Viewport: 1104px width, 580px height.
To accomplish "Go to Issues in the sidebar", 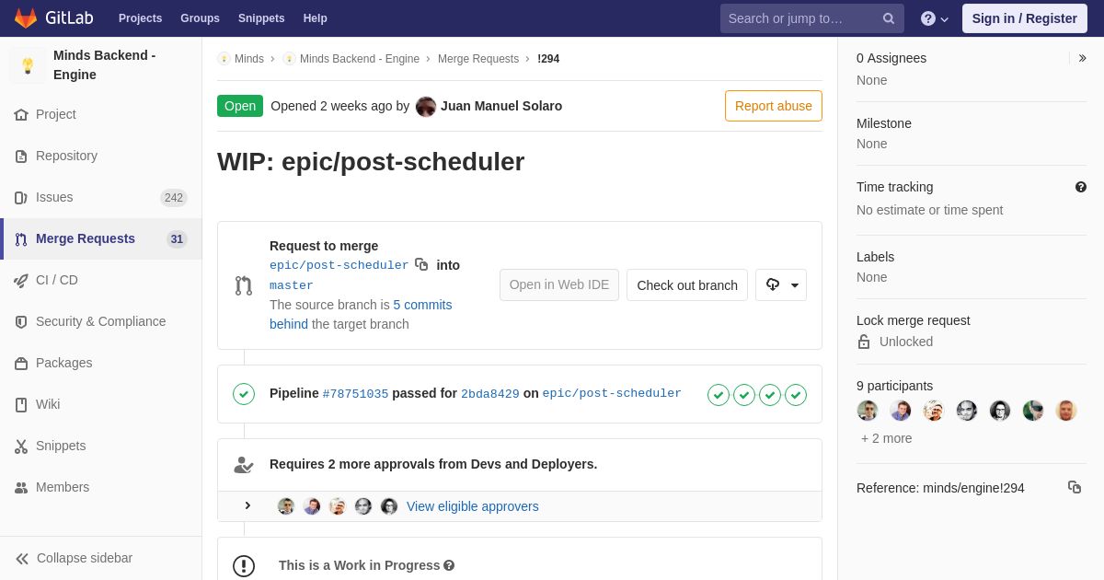I will (x=101, y=197).
